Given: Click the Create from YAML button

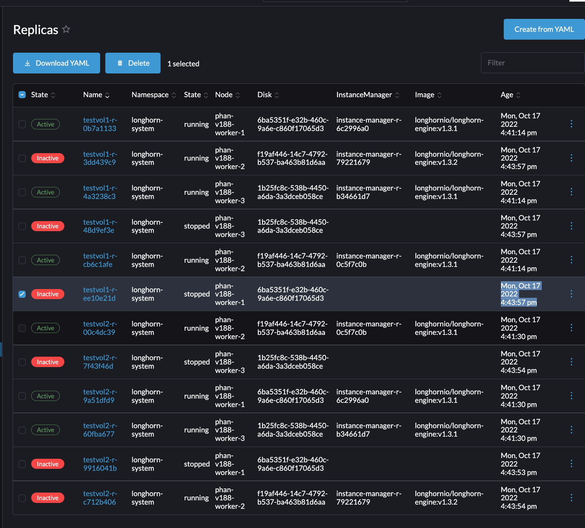Looking at the screenshot, I should pos(544,29).
